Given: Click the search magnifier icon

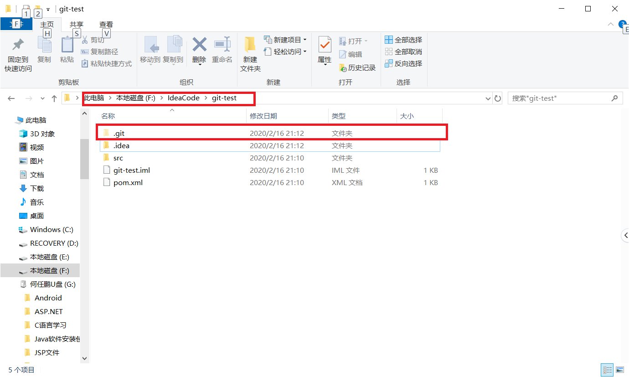Looking at the screenshot, I should pyautogui.click(x=615, y=98).
